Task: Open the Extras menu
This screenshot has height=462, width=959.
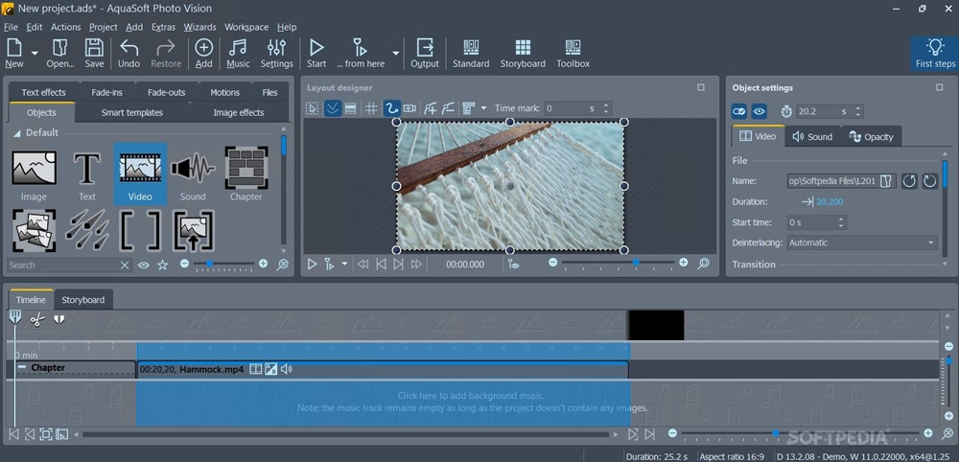Action: coord(163,27)
